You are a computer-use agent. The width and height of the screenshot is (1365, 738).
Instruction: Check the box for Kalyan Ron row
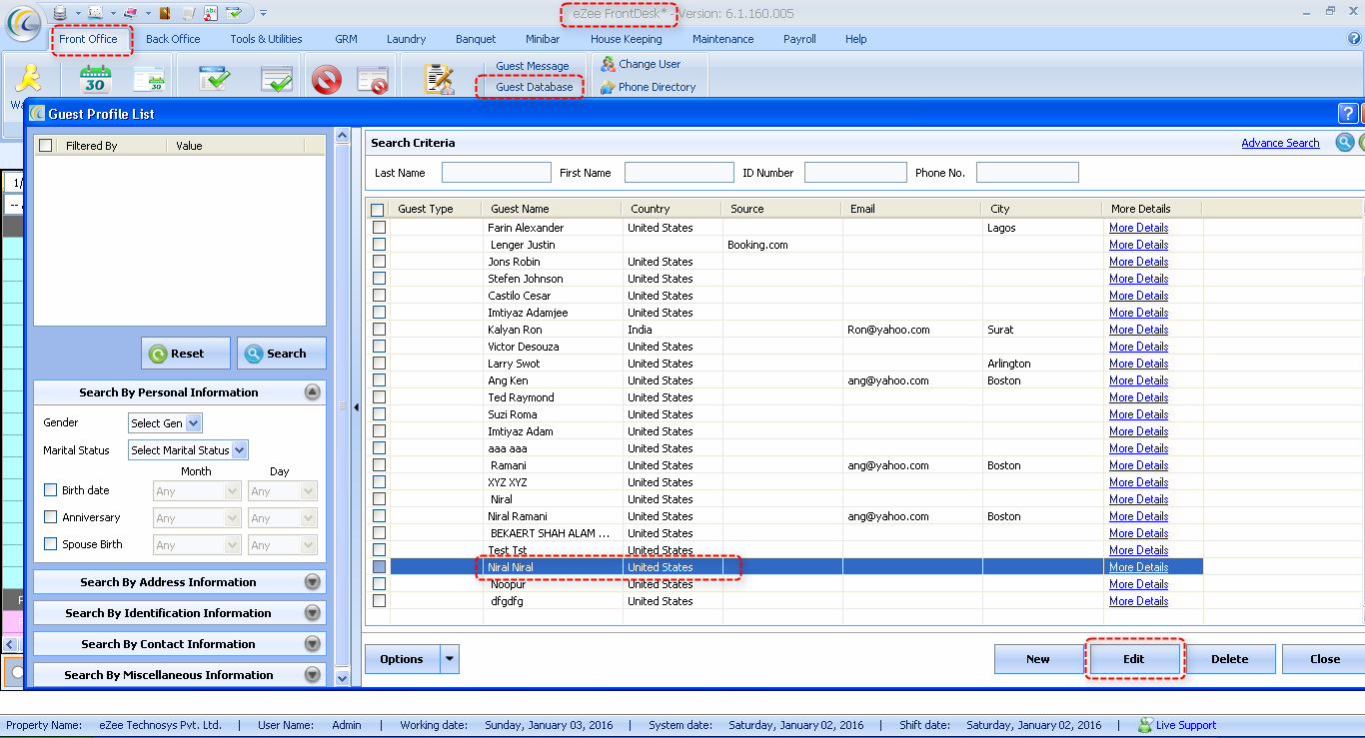pos(379,330)
